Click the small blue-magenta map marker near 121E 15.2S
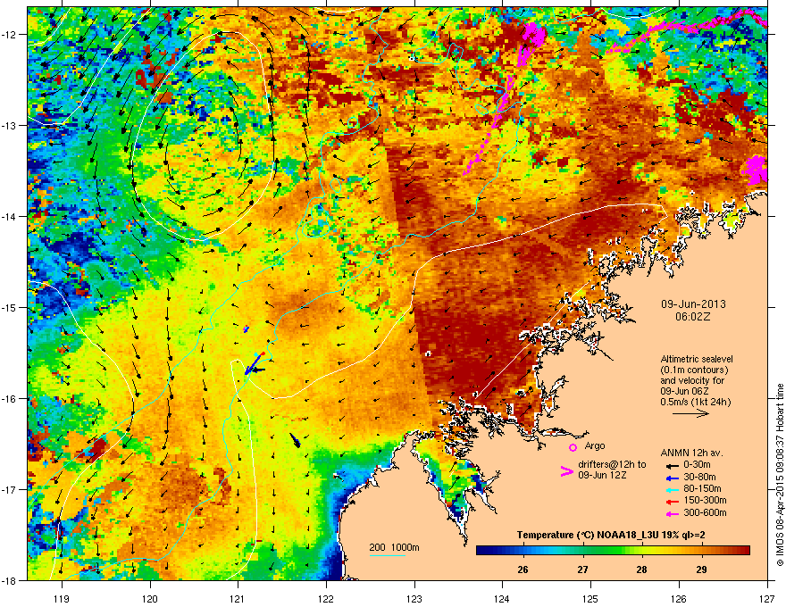 pos(246,329)
